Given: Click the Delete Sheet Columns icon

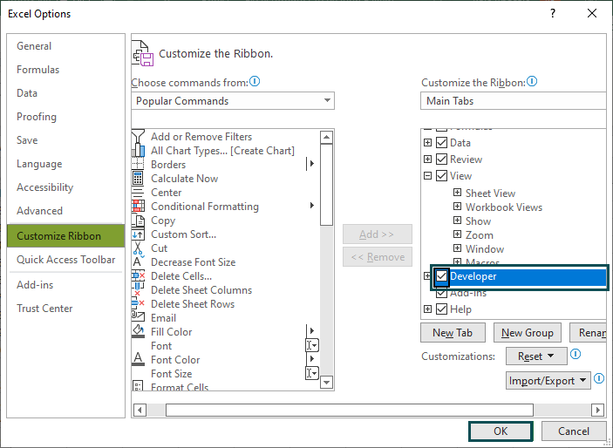Looking at the screenshot, I should [x=138, y=290].
